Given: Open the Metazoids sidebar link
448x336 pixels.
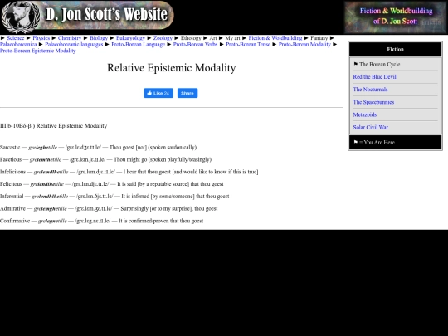Looking at the screenshot, I should pyautogui.click(x=365, y=114).
